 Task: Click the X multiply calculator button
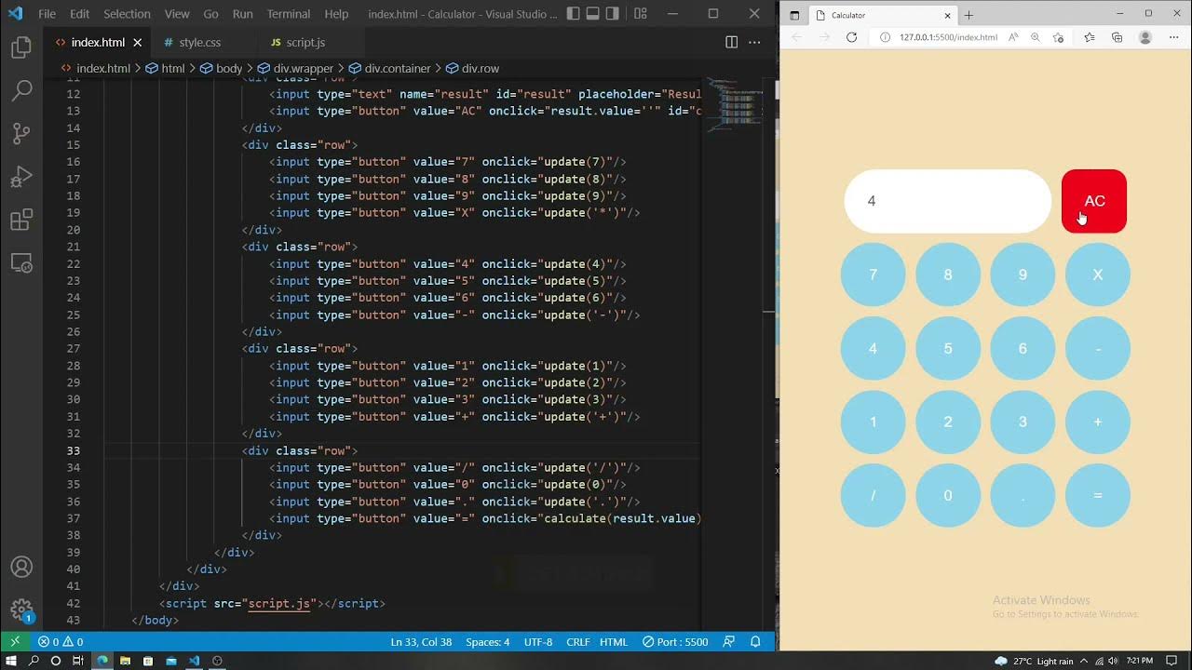tap(1098, 275)
